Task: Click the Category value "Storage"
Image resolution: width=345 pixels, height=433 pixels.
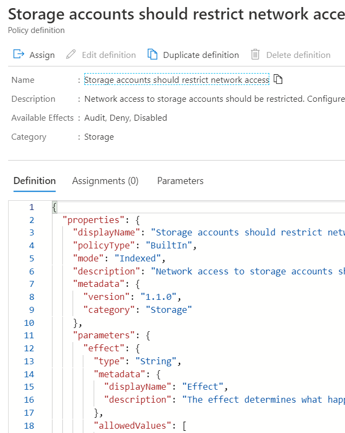Action: point(101,136)
